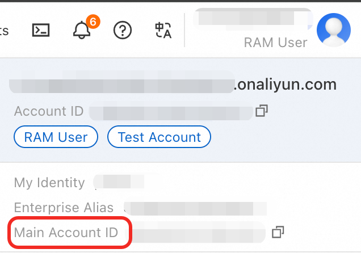This screenshot has width=361, height=253.
Task: Click the Account ID label
Action: click(49, 111)
